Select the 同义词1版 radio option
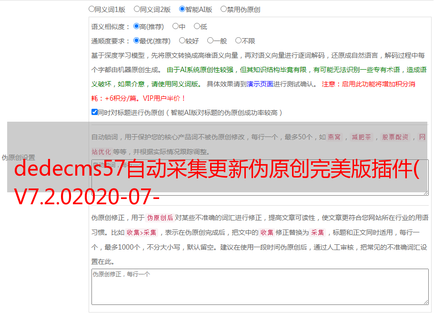Viewport: 434px width, 314px height. click(91, 9)
